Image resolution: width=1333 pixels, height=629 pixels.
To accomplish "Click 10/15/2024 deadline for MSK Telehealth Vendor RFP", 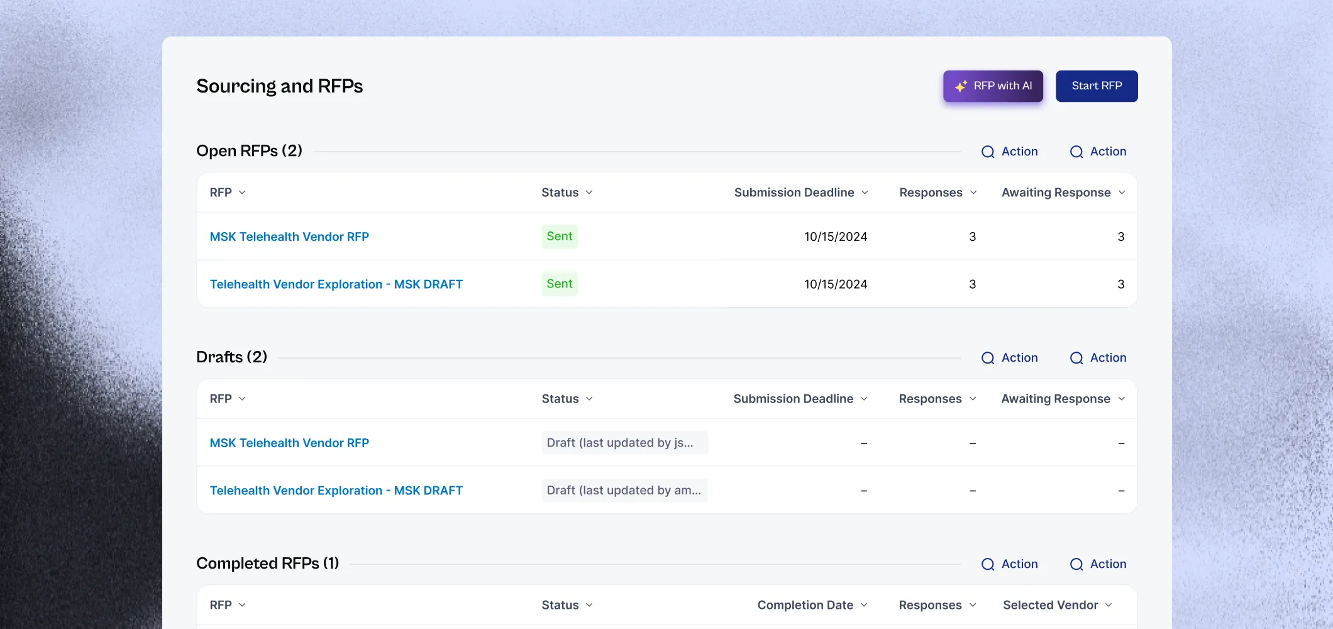I will 836,237.
